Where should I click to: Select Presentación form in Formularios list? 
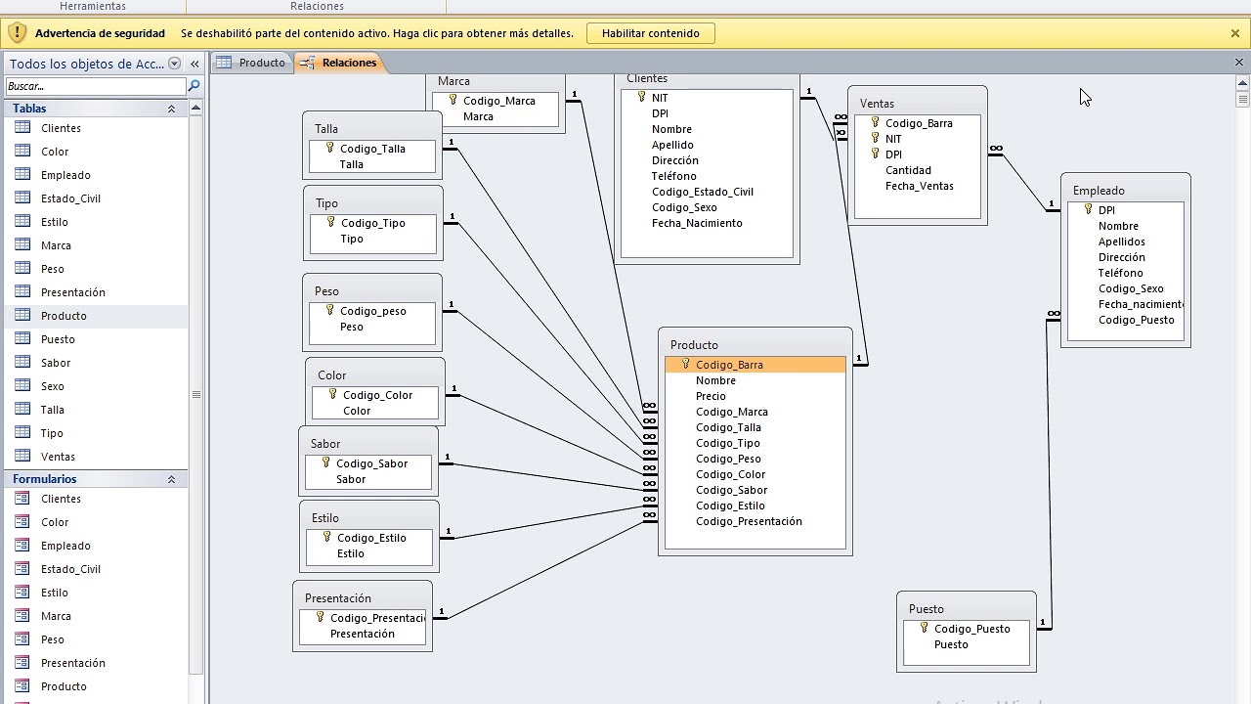[95, 663]
